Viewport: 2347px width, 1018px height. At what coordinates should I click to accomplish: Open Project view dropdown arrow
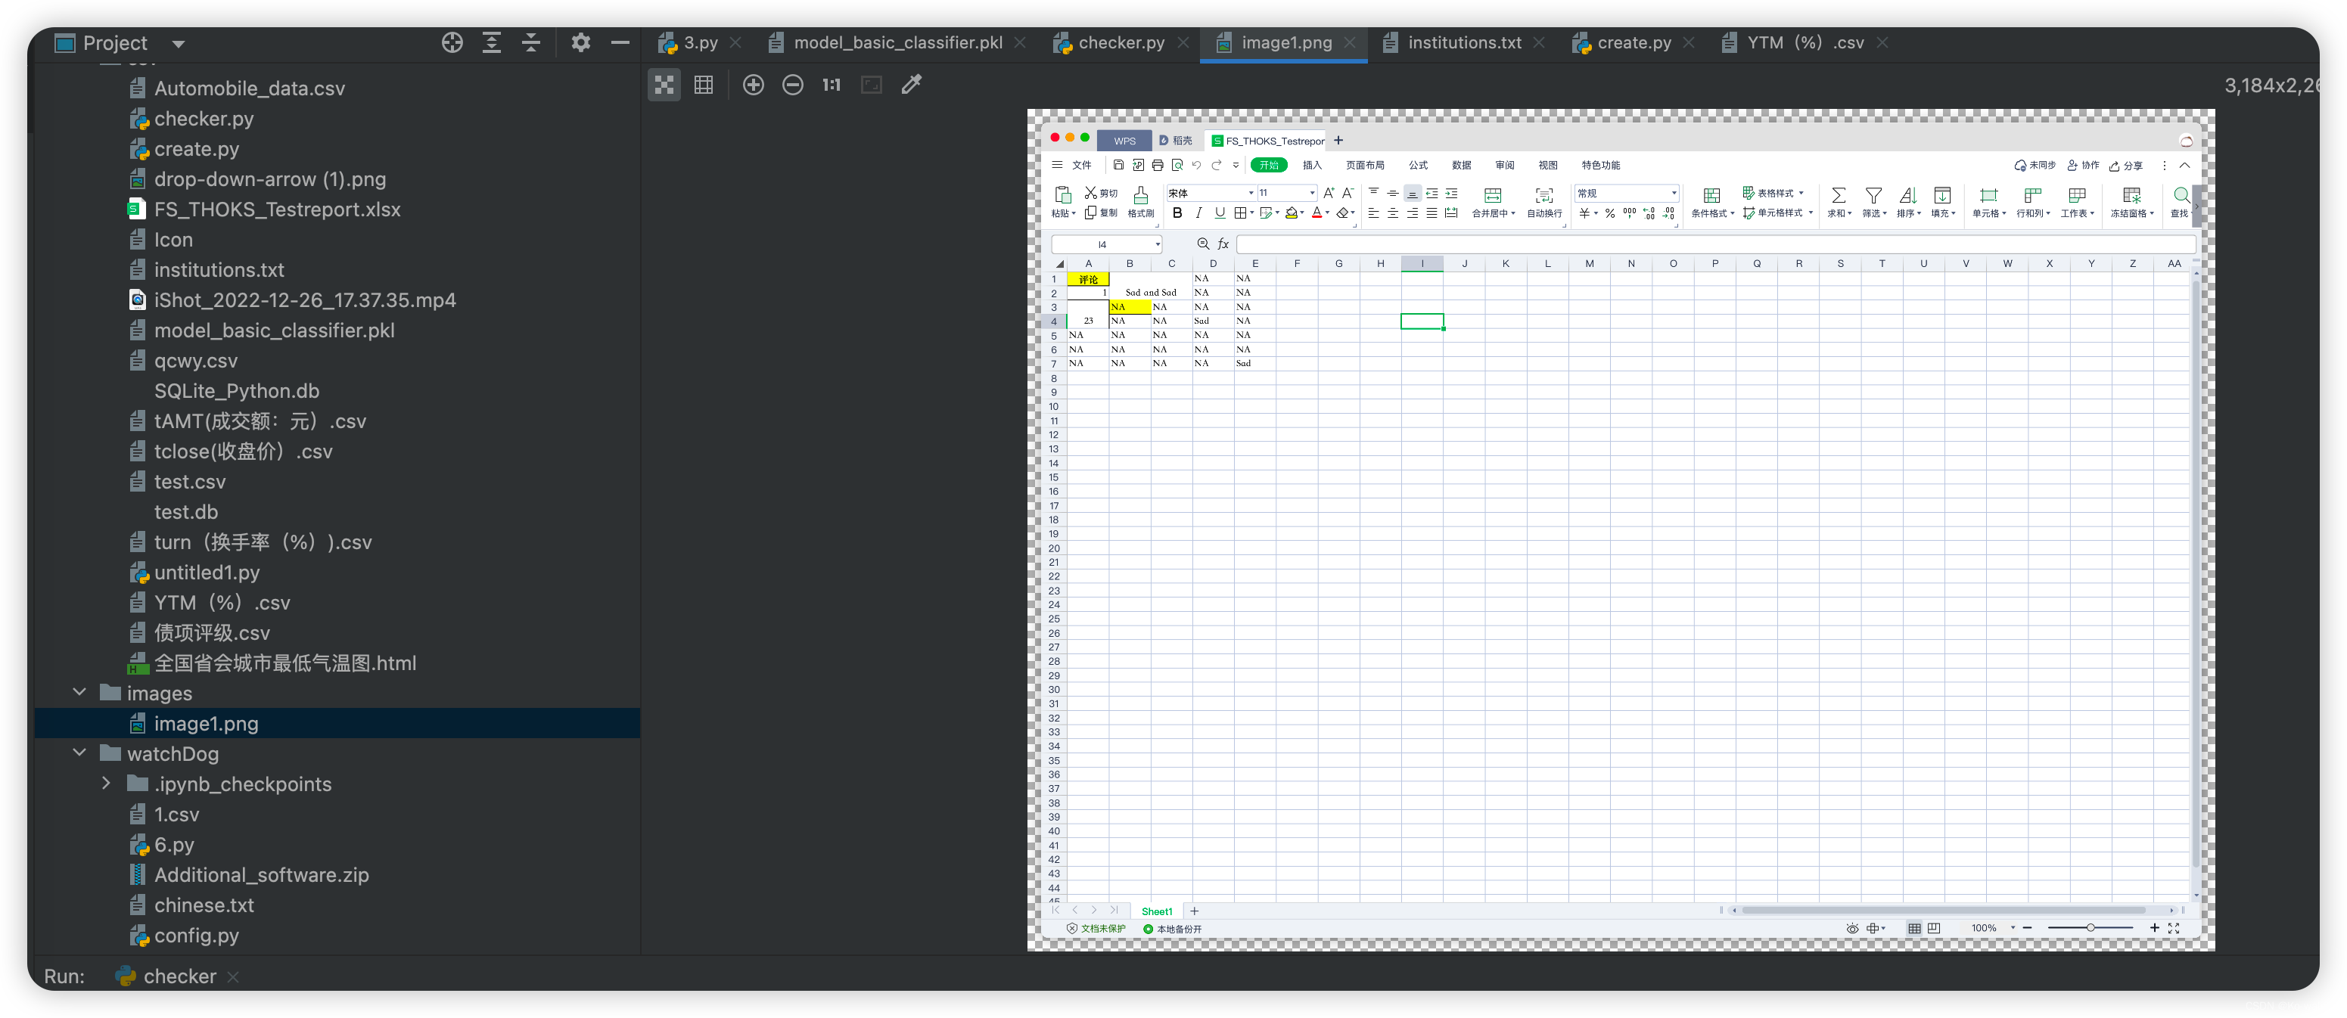[x=179, y=44]
